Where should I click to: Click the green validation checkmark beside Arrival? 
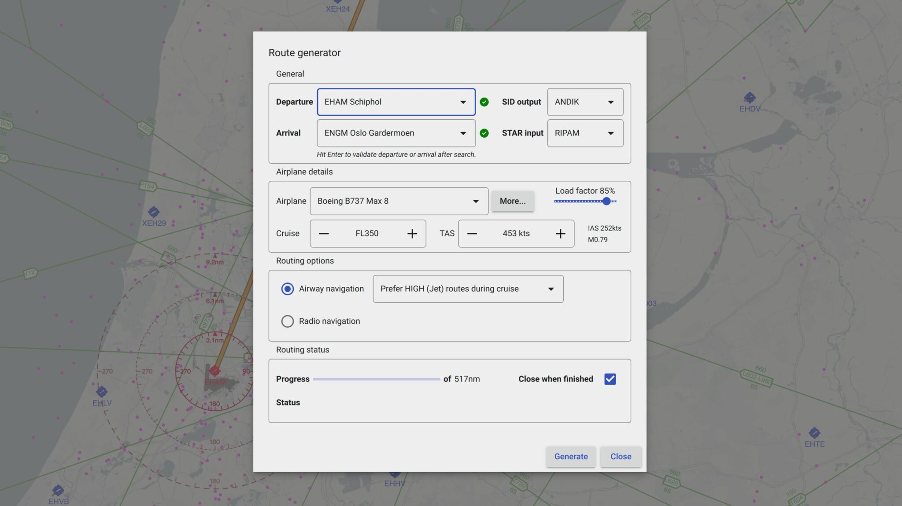[x=484, y=133]
